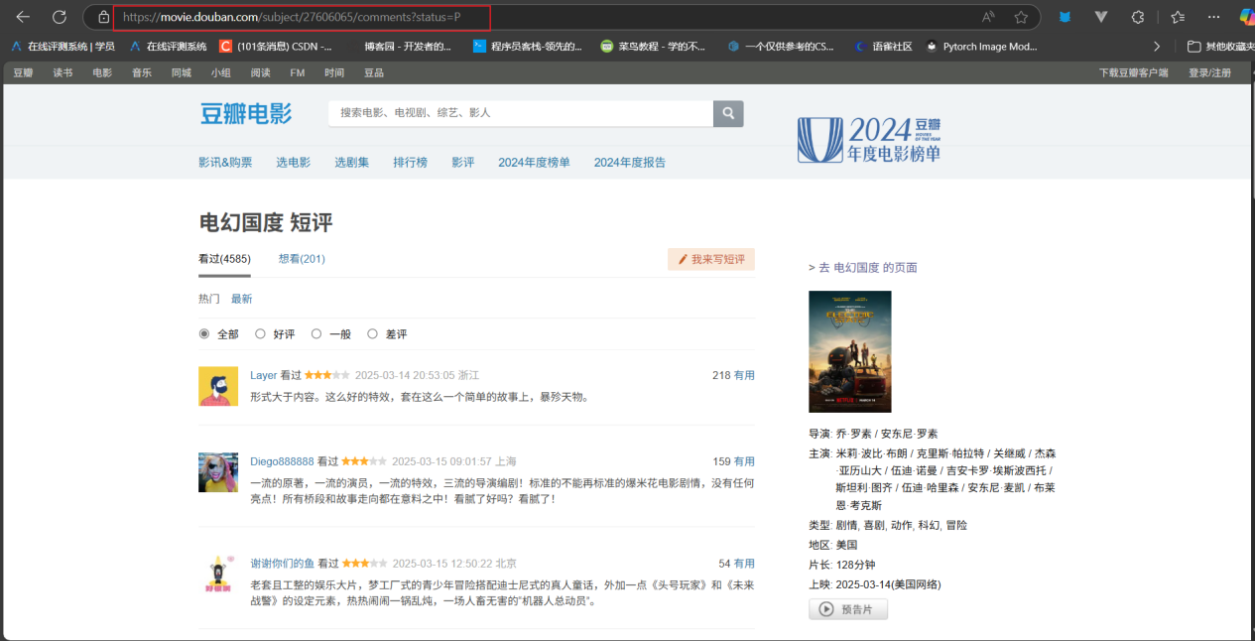Open the read aloud icon in address bar
The height and width of the screenshot is (641, 1255).
tap(988, 17)
